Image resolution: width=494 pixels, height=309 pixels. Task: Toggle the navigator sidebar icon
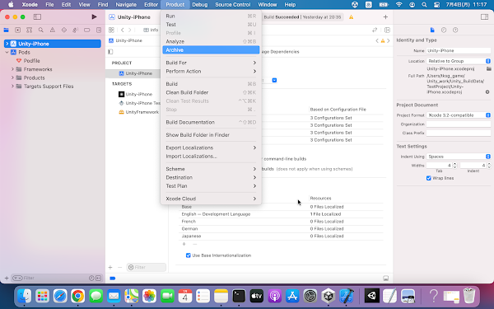click(x=37, y=16)
